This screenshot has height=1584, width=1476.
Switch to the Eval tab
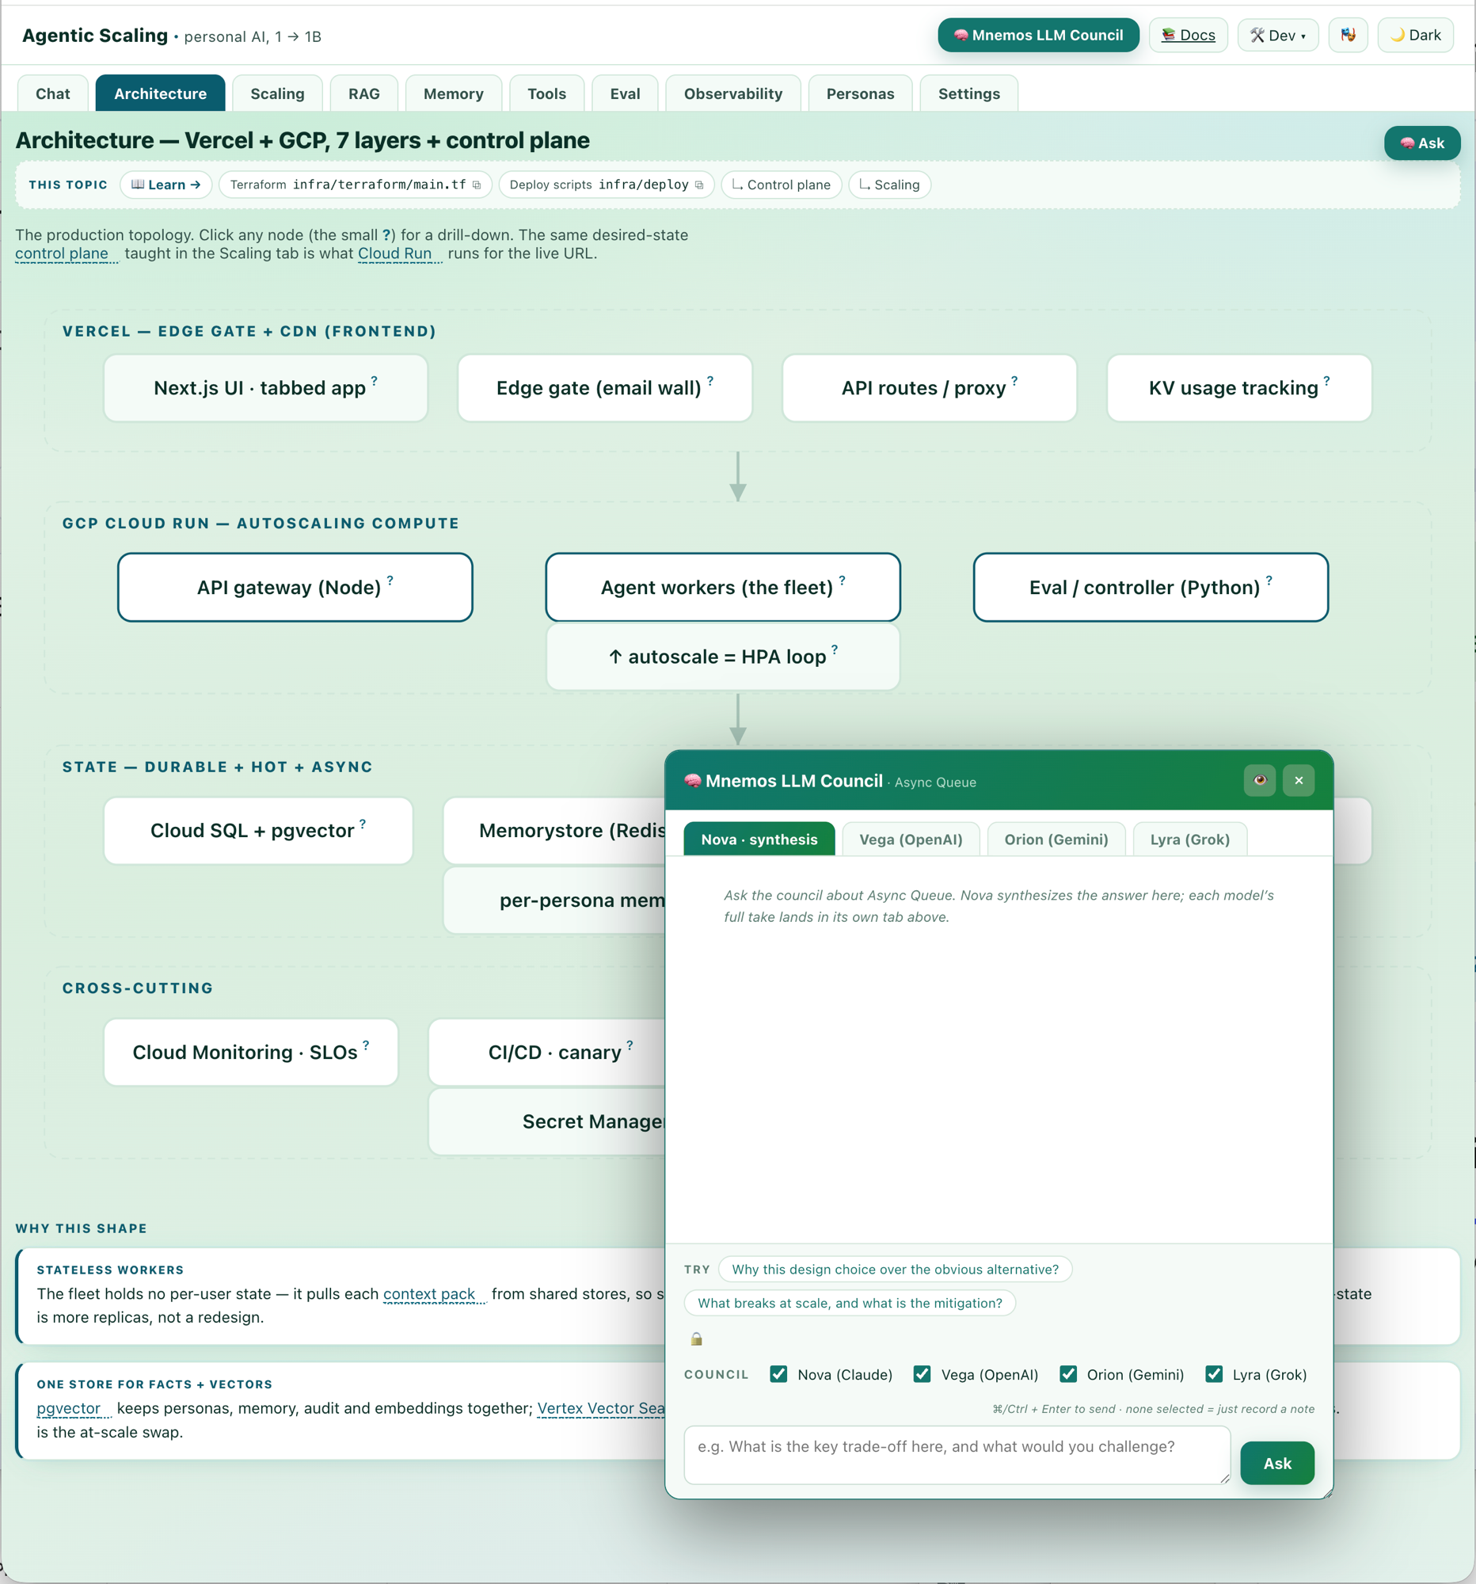pos(626,93)
